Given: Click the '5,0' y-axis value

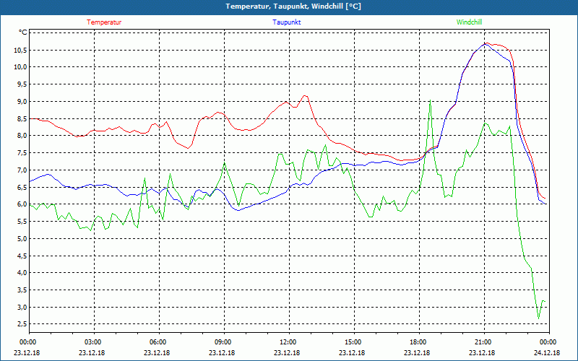Looking at the screenshot, I should (22, 239).
